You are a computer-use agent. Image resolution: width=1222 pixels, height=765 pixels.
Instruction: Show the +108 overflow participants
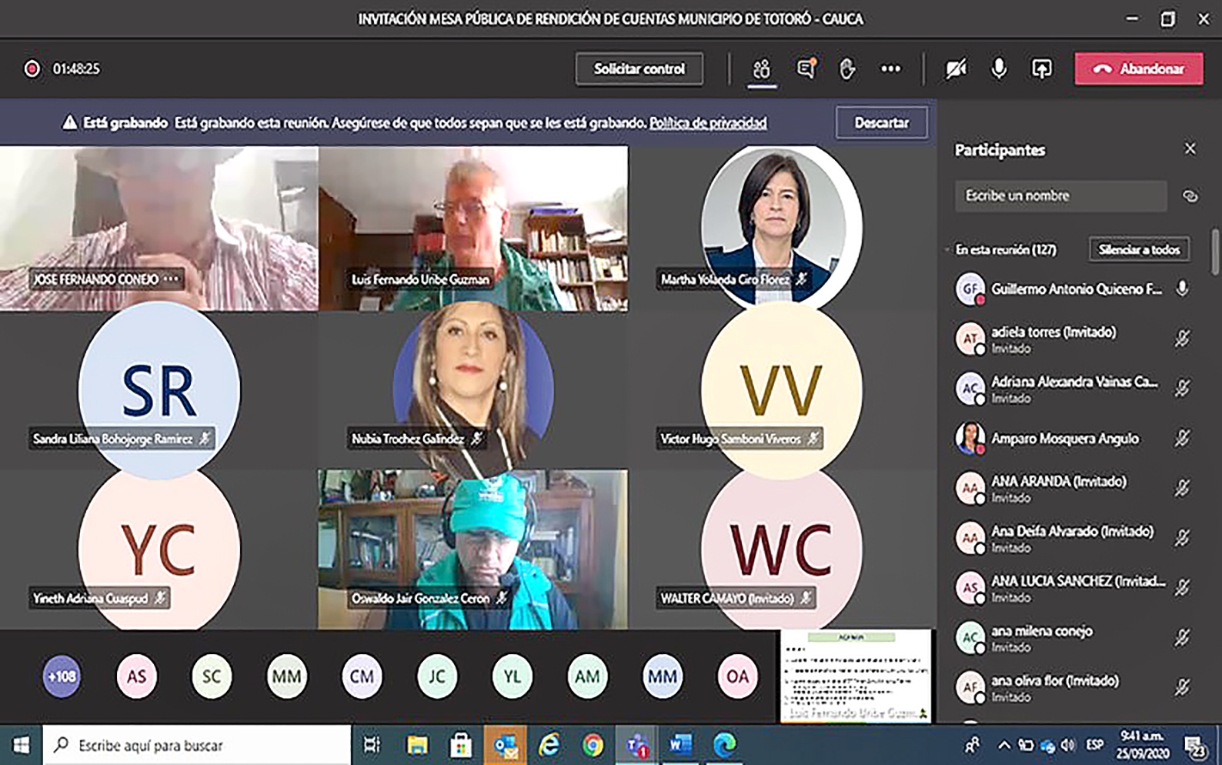point(62,676)
